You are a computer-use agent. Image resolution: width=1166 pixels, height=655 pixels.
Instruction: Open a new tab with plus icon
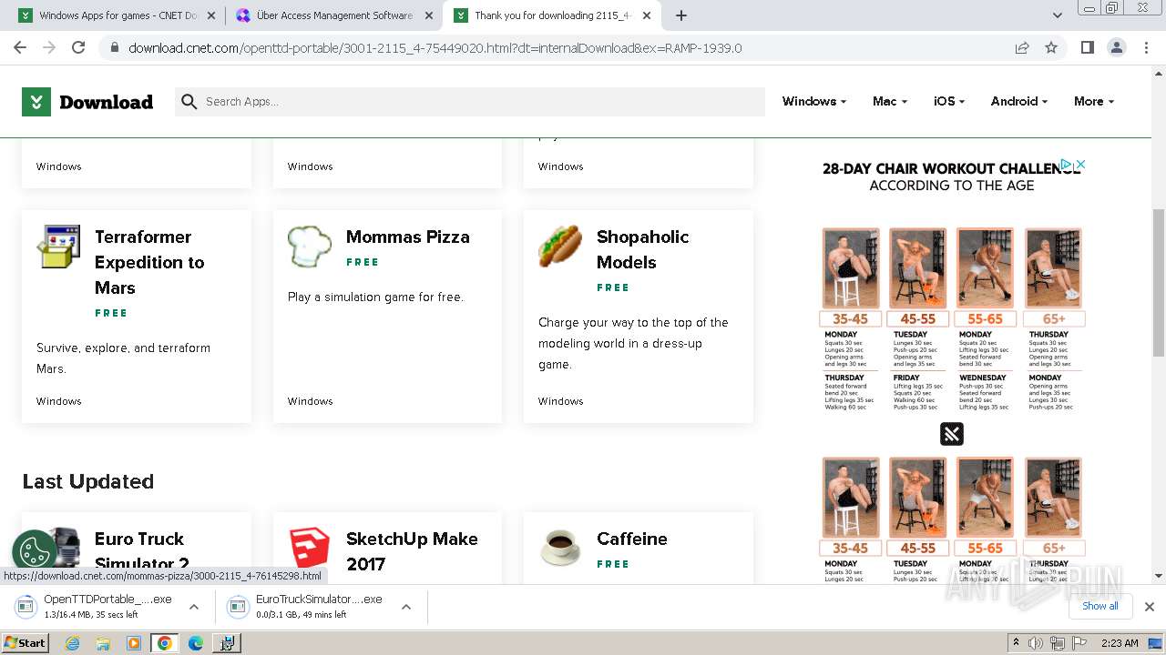680,15
